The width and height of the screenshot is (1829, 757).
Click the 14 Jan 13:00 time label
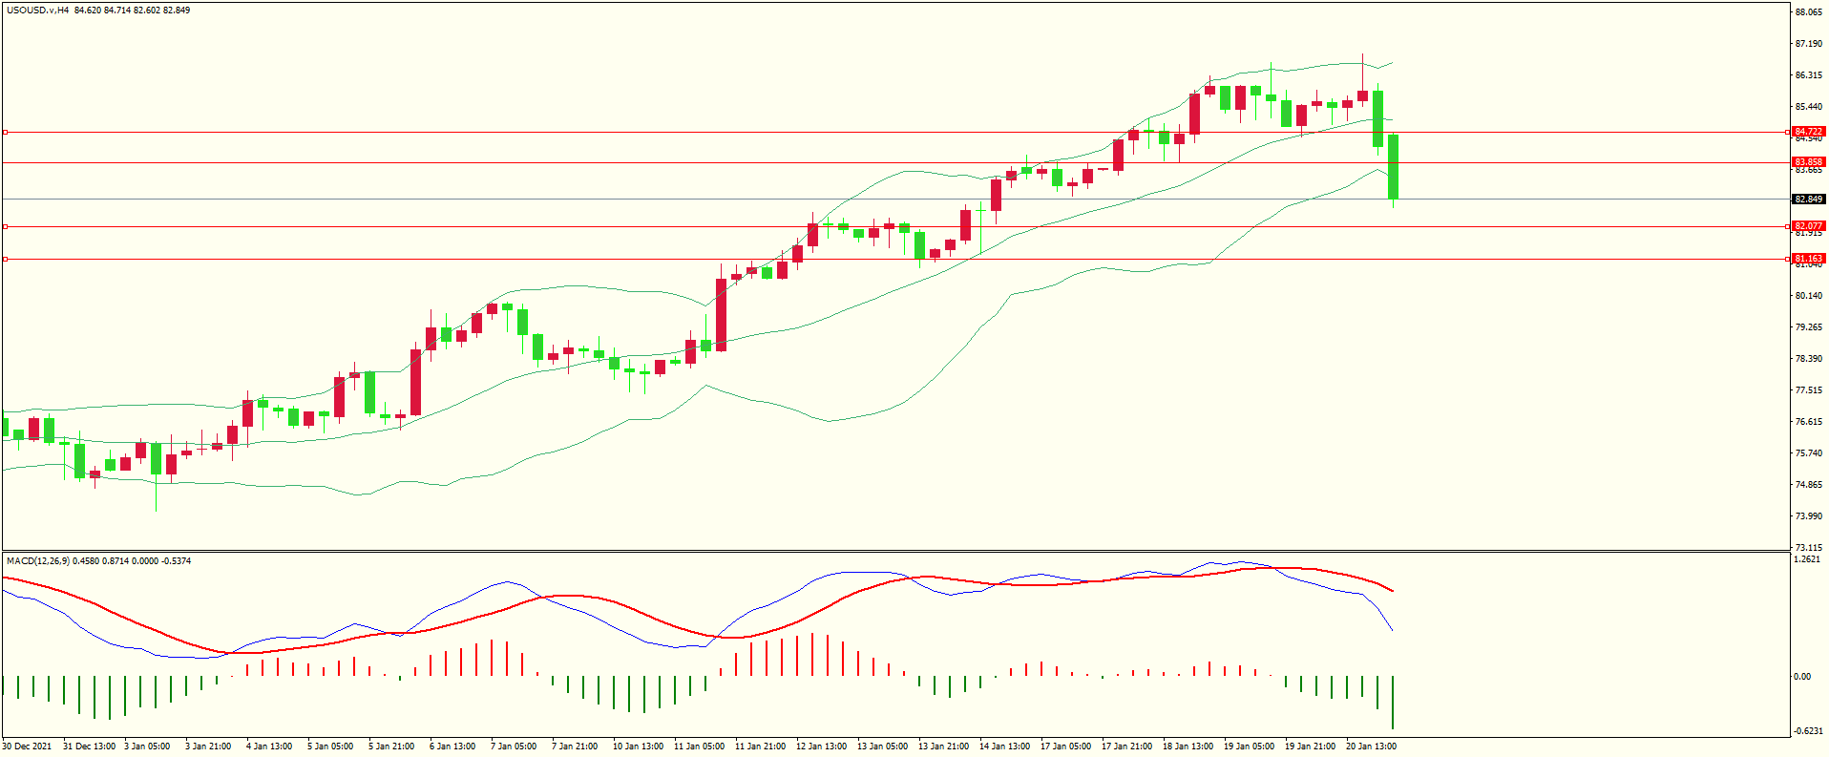tap(1005, 746)
